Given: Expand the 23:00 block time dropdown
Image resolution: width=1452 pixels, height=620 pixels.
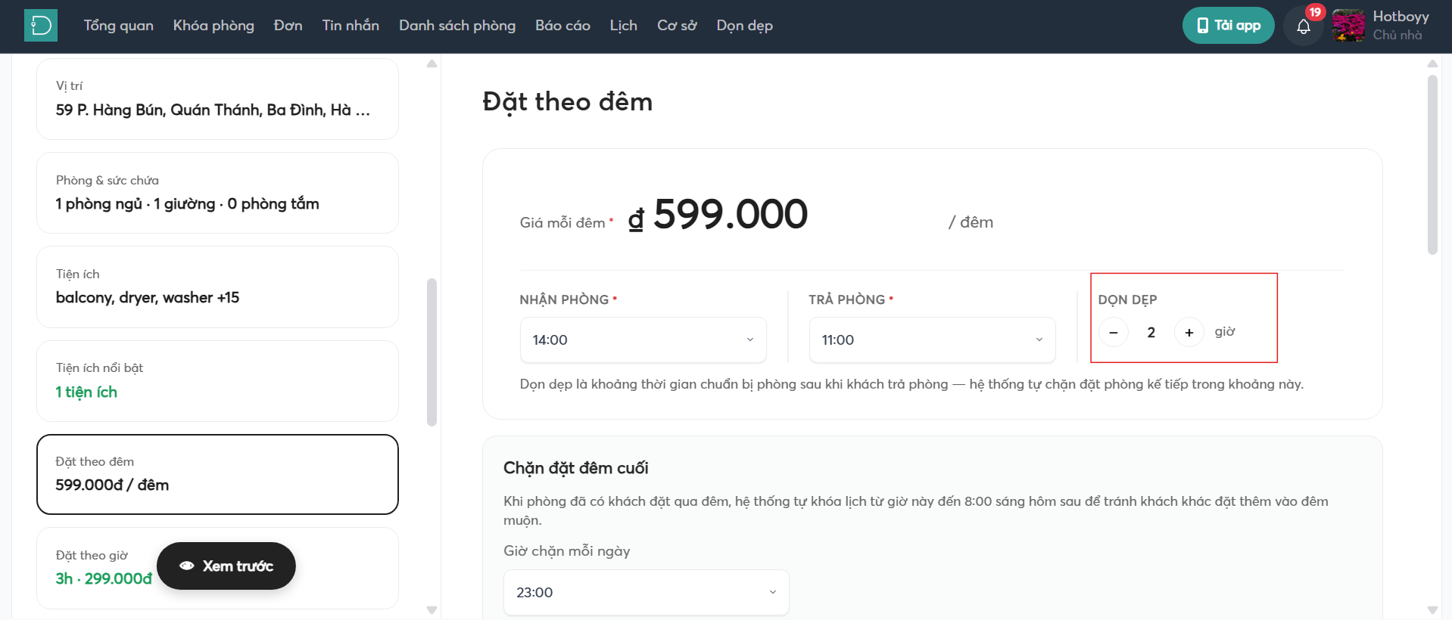Looking at the screenshot, I should click(x=647, y=593).
